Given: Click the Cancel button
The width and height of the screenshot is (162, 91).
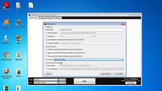Looking at the screenshot, I should click(x=48, y=74).
